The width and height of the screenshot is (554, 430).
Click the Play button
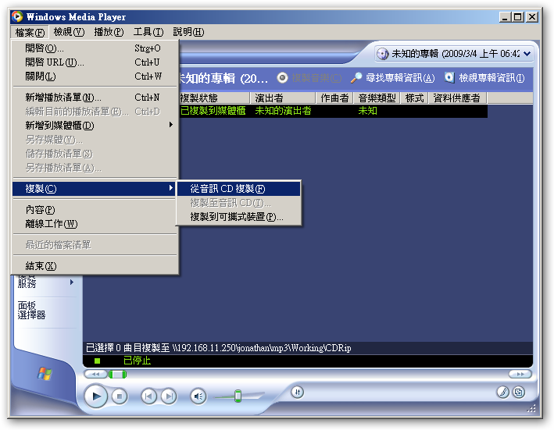click(x=96, y=396)
